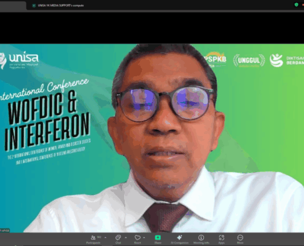The height and width of the screenshot is (246, 304).
Task: Click the green encryption shield icon
Action: 296,4
